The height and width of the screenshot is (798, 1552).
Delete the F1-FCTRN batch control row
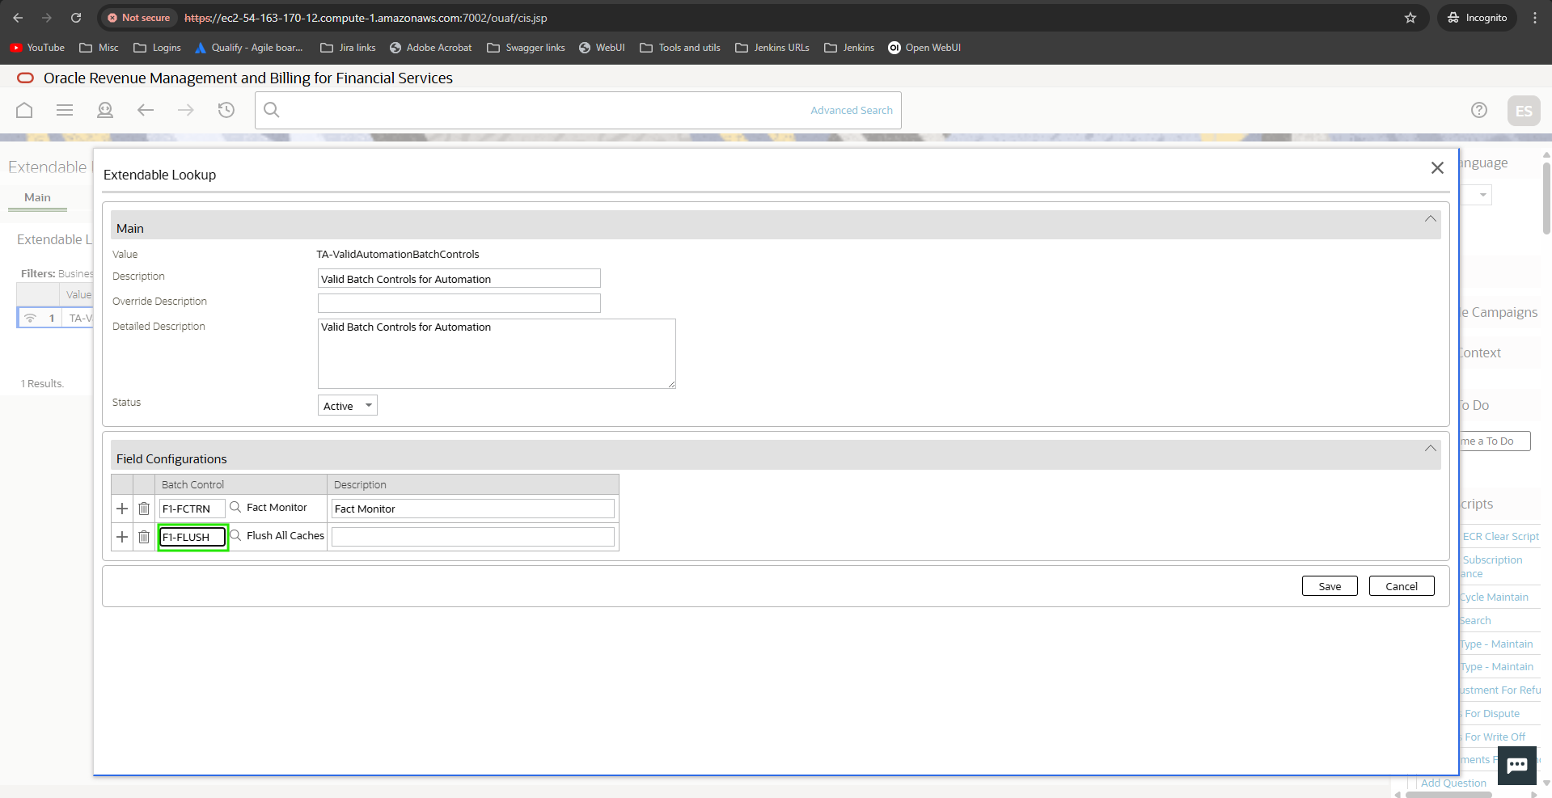[144, 509]
